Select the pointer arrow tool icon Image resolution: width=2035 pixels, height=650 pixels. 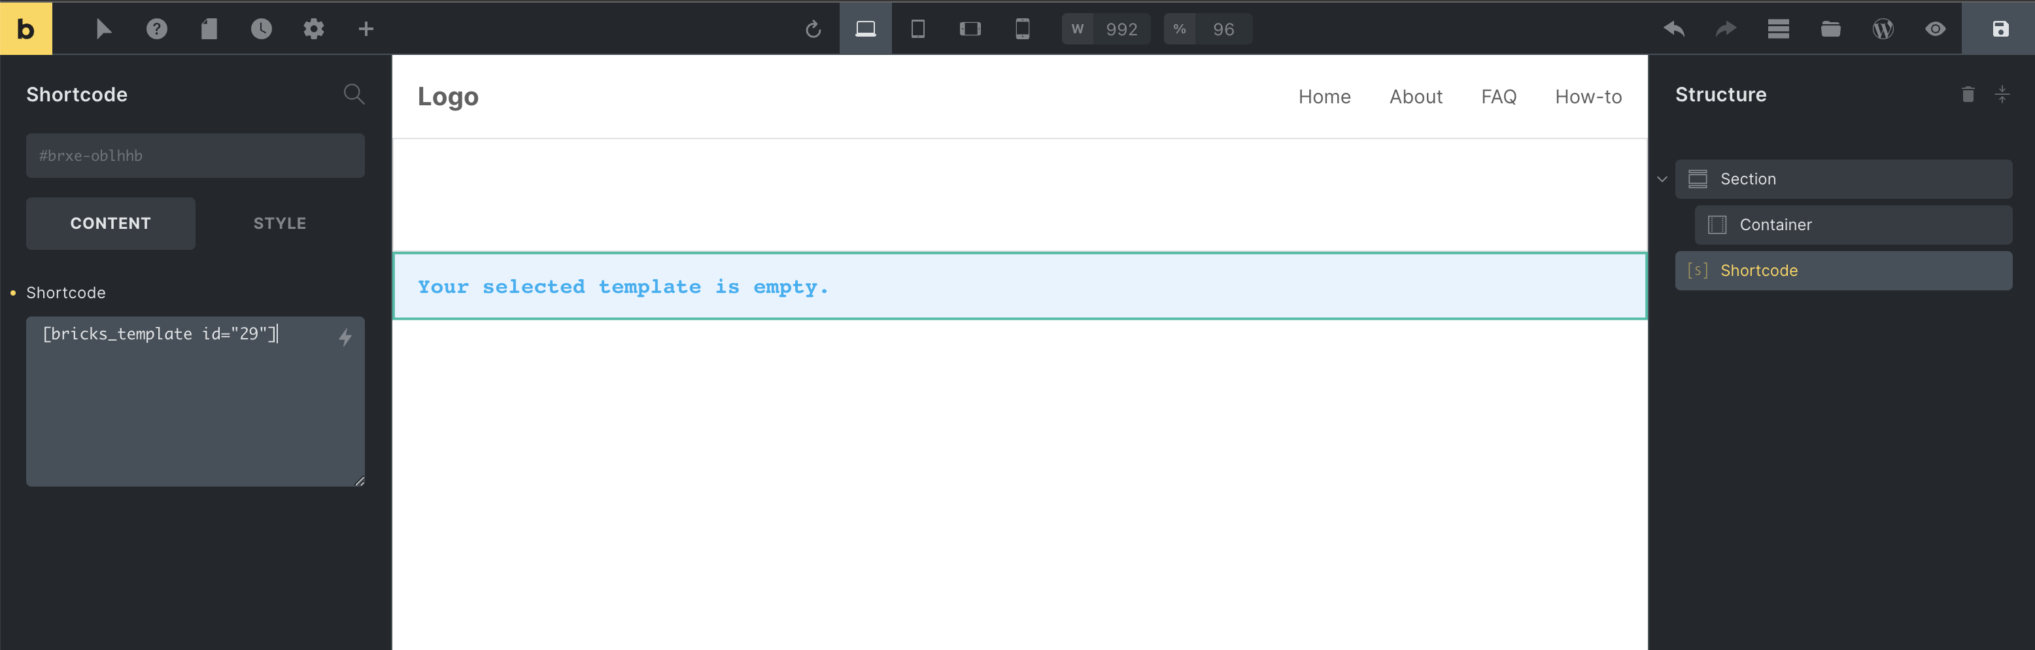[x=103, y=29]
